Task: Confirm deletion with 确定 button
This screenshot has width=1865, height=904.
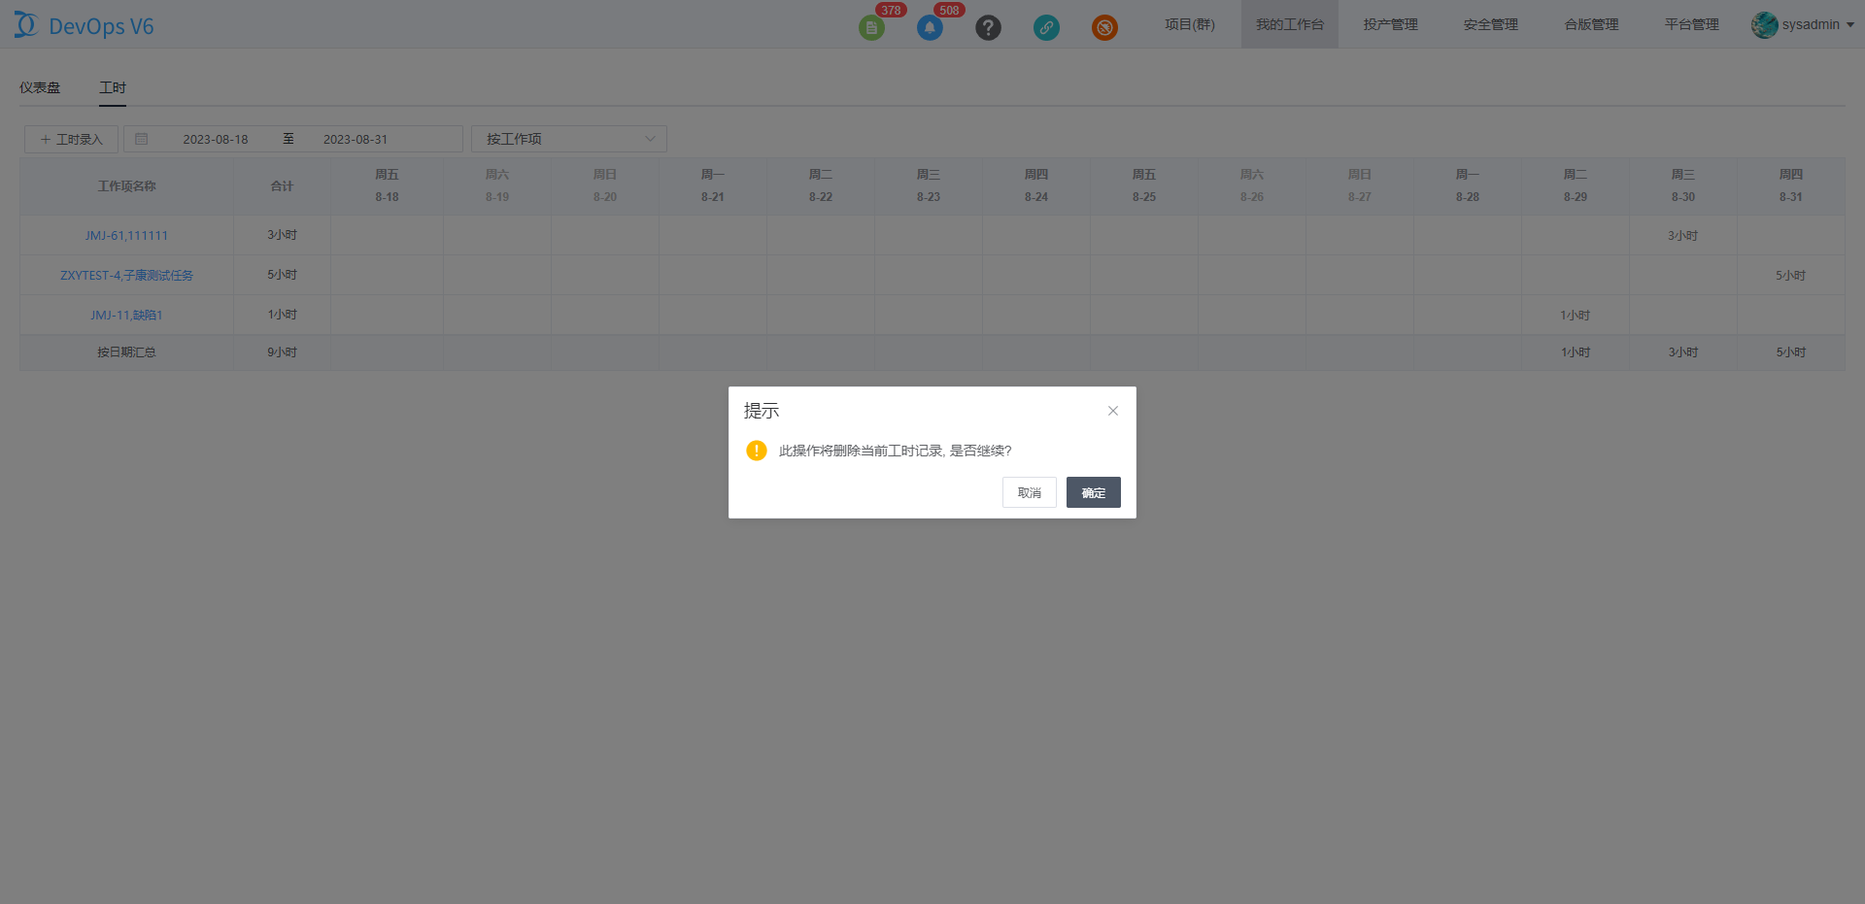Action: click(x=1093, y=492)
